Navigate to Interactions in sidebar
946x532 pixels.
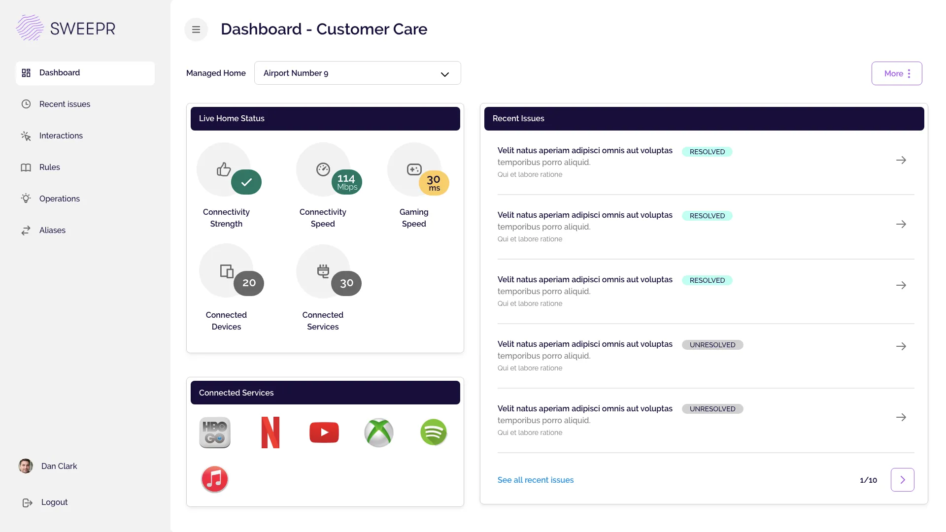pos(61,135)
